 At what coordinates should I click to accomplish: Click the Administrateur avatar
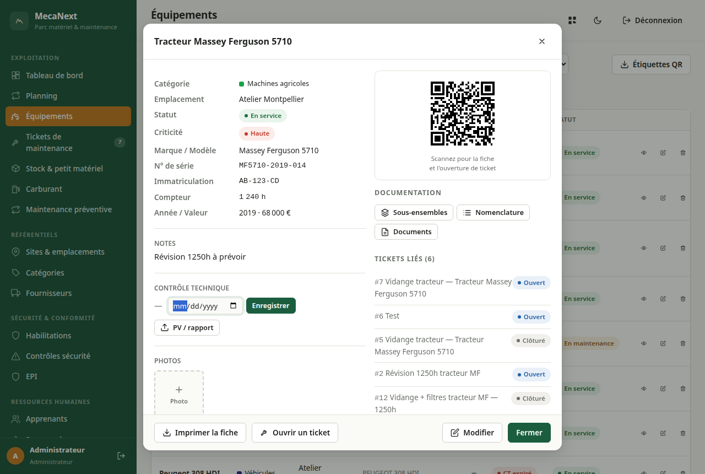(x=15, y=456)
